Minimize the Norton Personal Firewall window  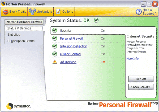[x=143, y=4]
